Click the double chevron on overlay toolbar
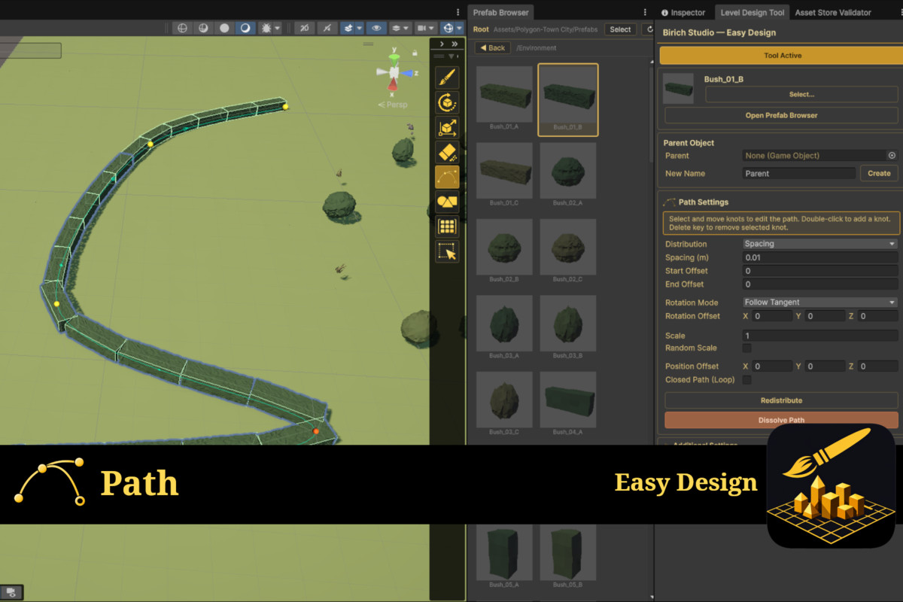The width and height of the screenshot is (903, 602). 455,44
